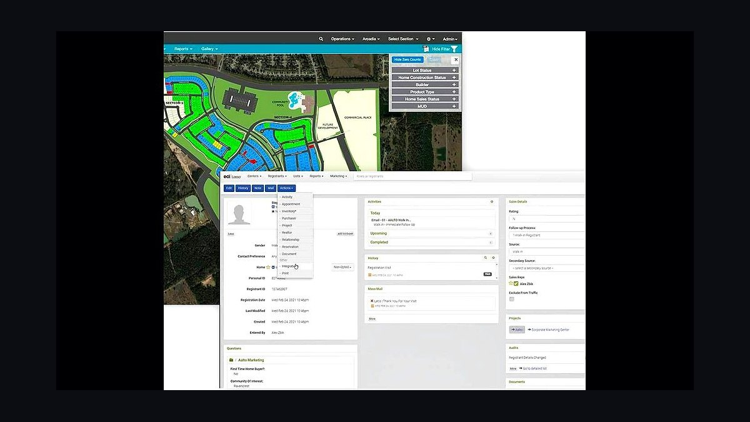750x422 pixels.
Task: Click the registrant avatar placeholder
Action: (x=239, y=213)
